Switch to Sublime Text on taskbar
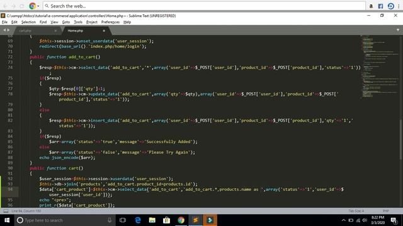403x226 pixels. [196, 220]
